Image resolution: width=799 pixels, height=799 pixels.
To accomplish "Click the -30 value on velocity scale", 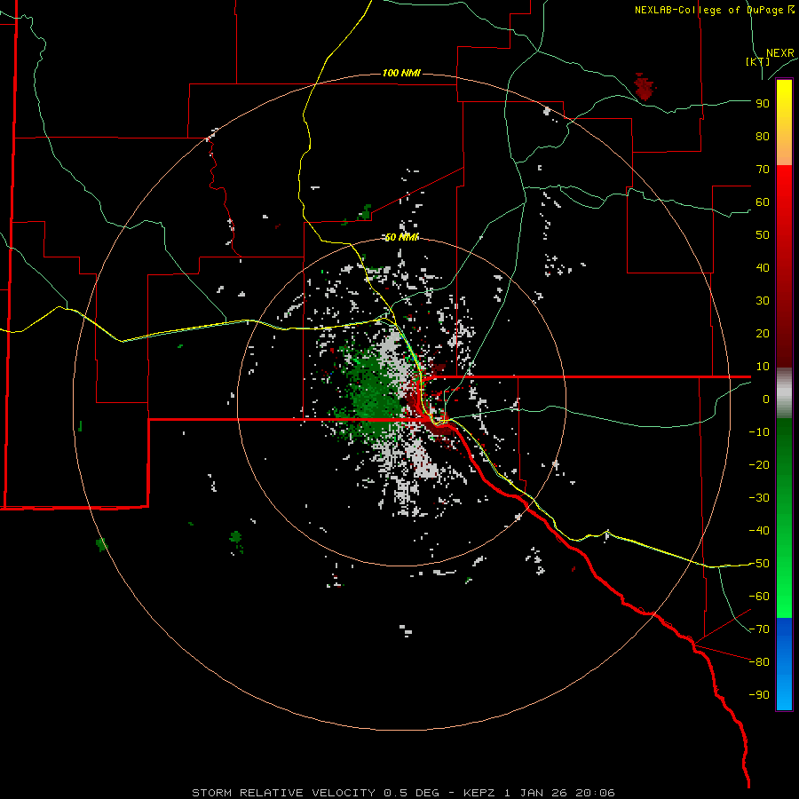I will tap(759, 498).
